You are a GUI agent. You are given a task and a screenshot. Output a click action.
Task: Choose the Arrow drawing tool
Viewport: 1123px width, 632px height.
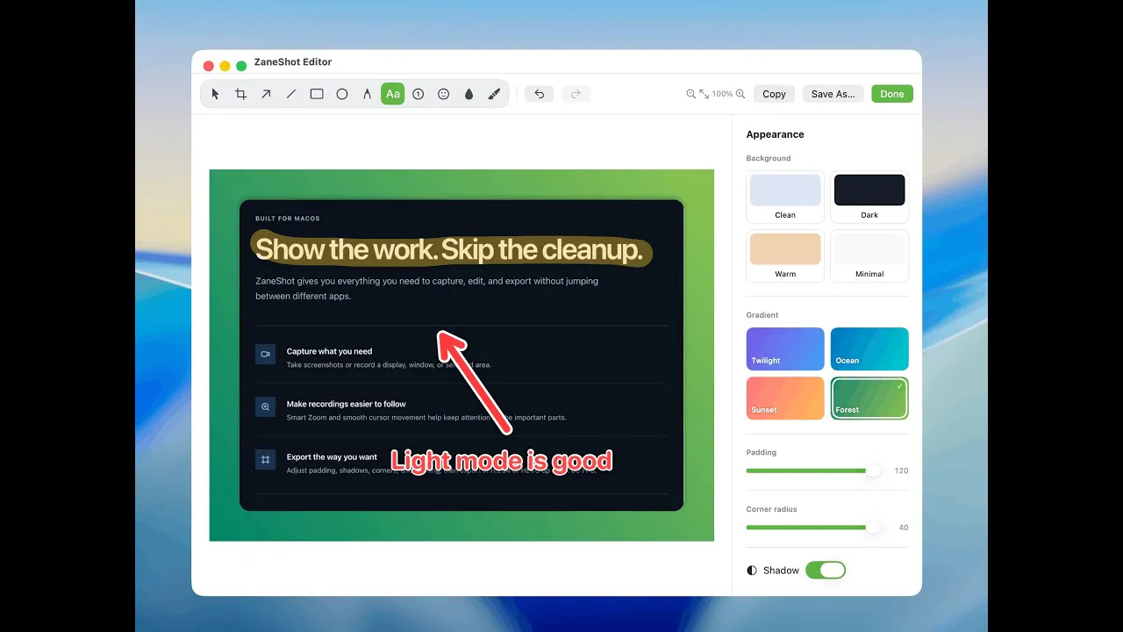pos(266,94)
